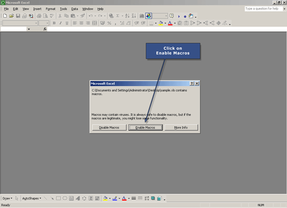
Task: Click the Print icon
Action: 39,16
